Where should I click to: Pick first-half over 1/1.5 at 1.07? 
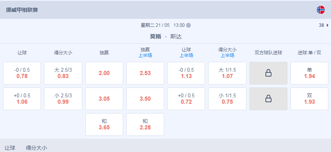point(227,73)
